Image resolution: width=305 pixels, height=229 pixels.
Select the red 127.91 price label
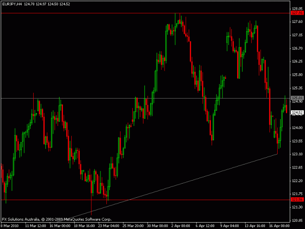[297, 13]
